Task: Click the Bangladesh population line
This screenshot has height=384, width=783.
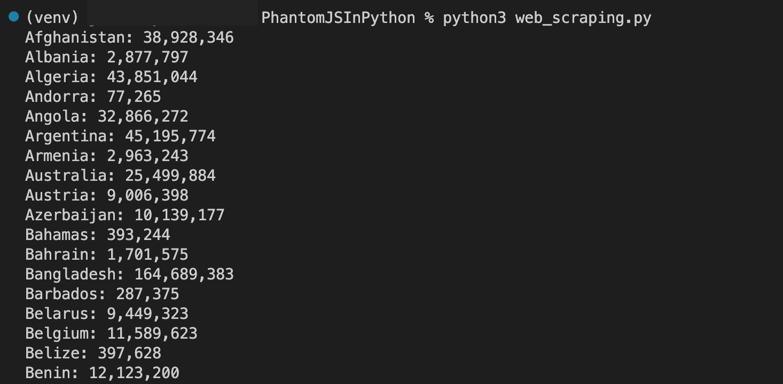Action: click(129, 274)
